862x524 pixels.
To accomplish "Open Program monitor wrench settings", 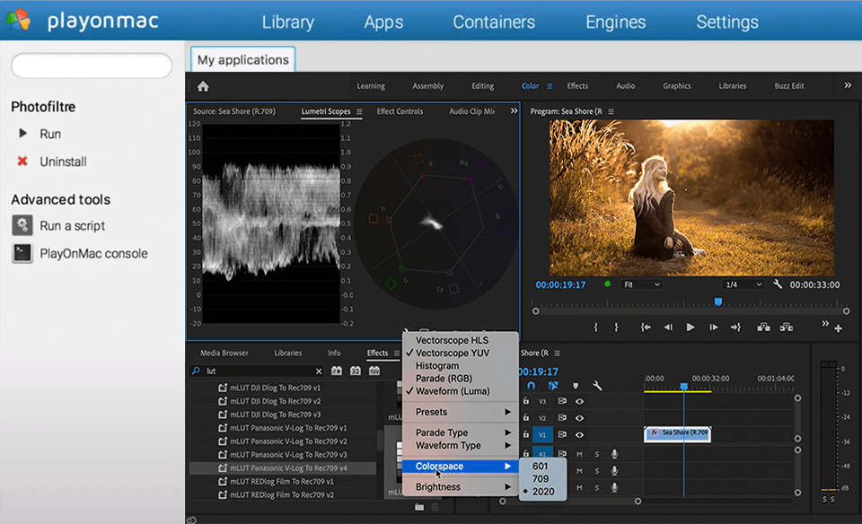I will pyautogui.click(x=778, y=284).
